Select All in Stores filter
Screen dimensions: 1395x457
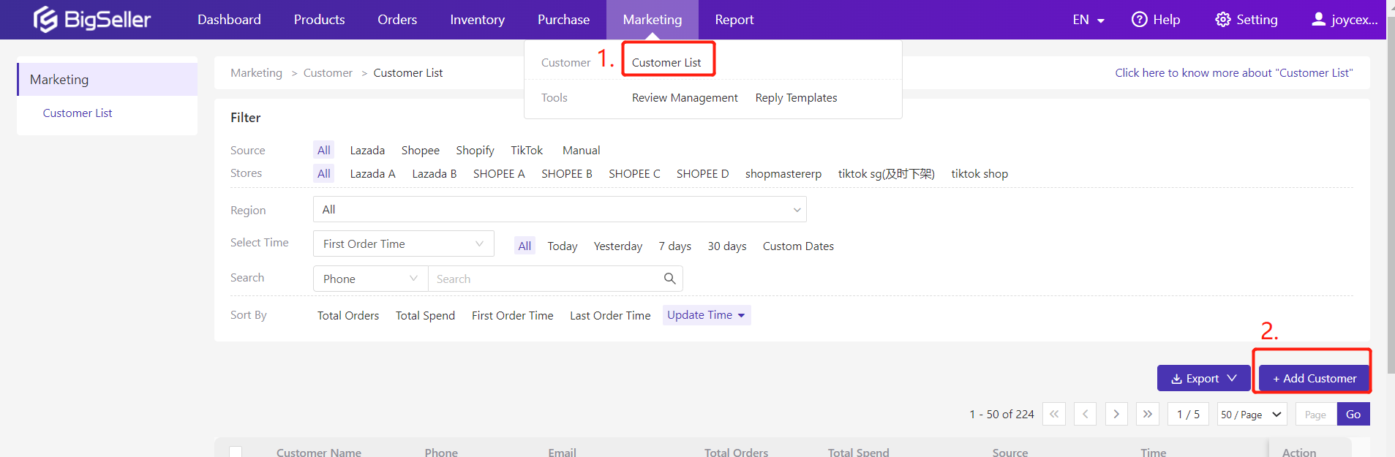[324, 174]
